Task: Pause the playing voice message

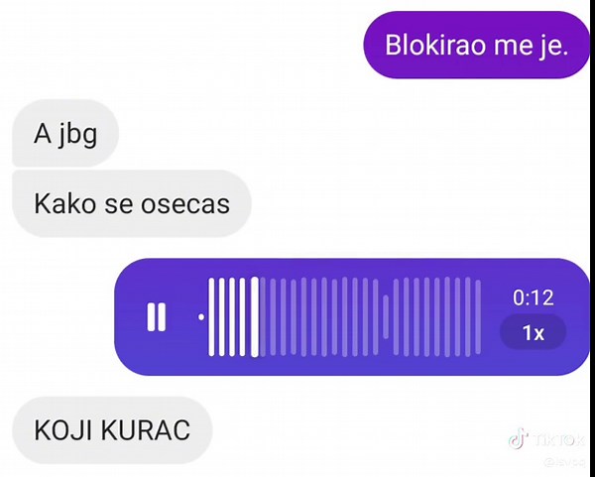Action: click(157, 317)
